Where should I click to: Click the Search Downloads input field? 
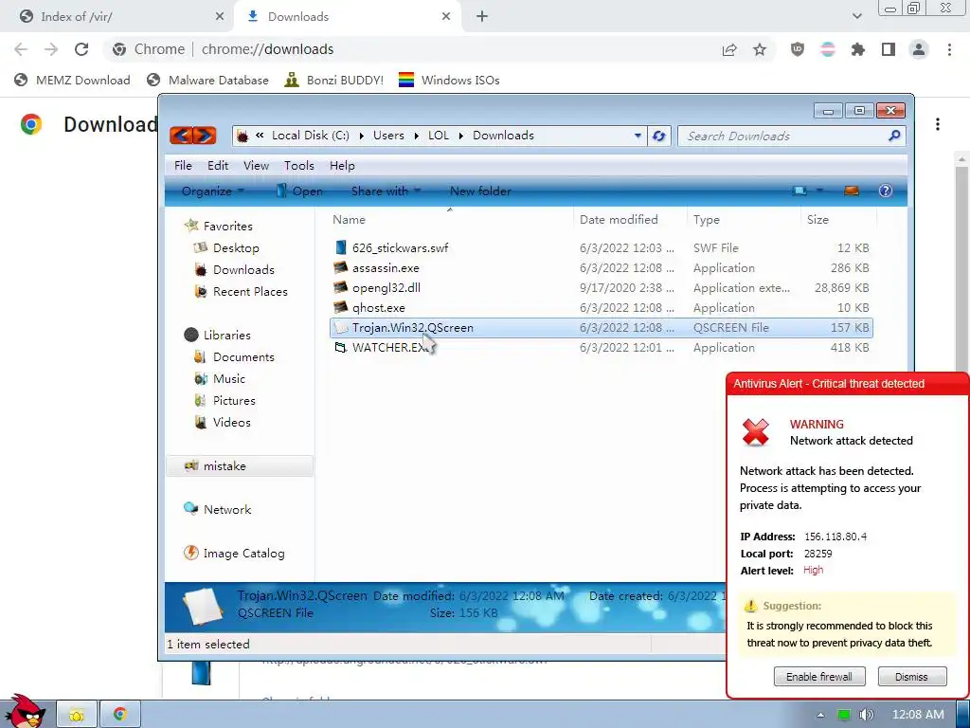(x=782, y=136)
